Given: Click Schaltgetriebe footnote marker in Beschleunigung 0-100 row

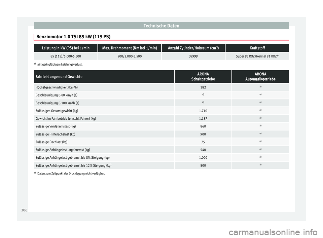Looking at the screenshot, I should (x=203, y=102).
